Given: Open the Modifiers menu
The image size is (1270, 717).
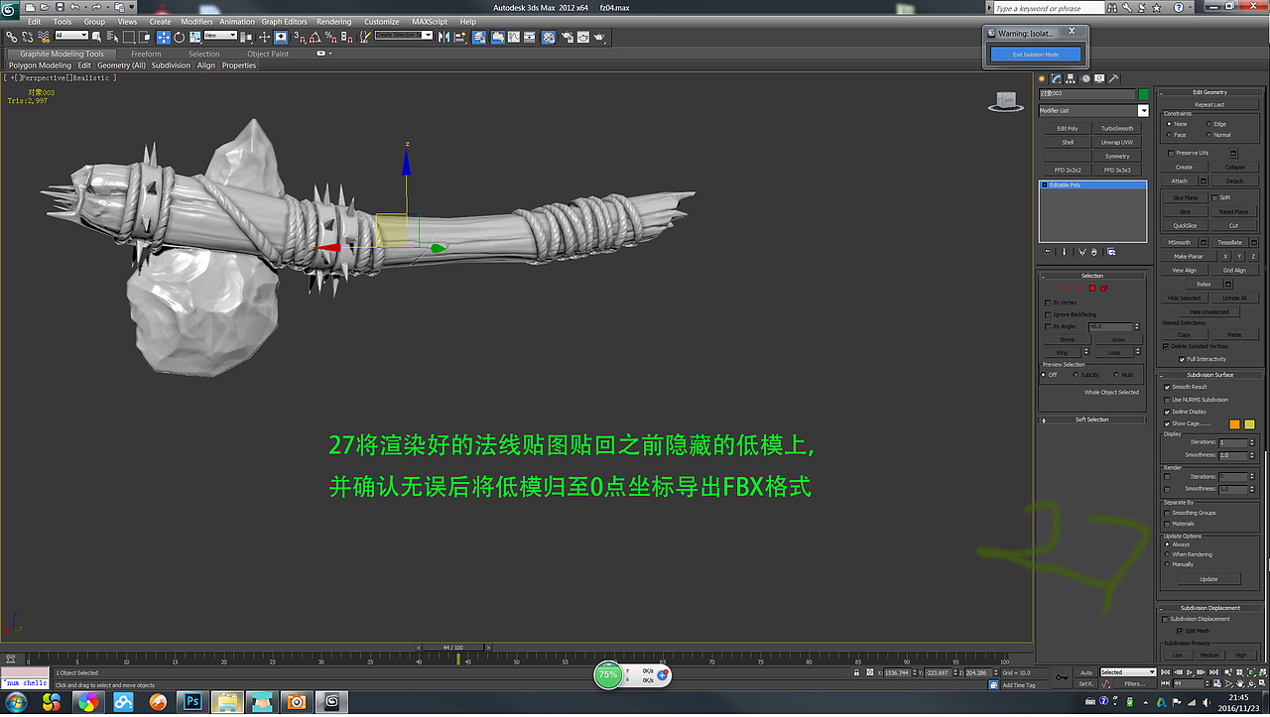Looking at the screenshot, I should pos(196,21).
